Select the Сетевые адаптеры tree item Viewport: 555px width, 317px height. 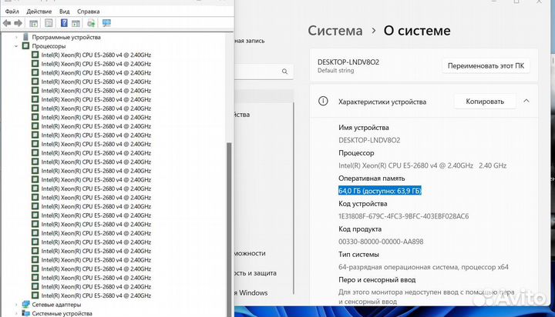tap(56, 304)
